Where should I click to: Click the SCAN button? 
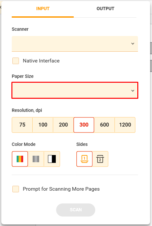(76, 210)
